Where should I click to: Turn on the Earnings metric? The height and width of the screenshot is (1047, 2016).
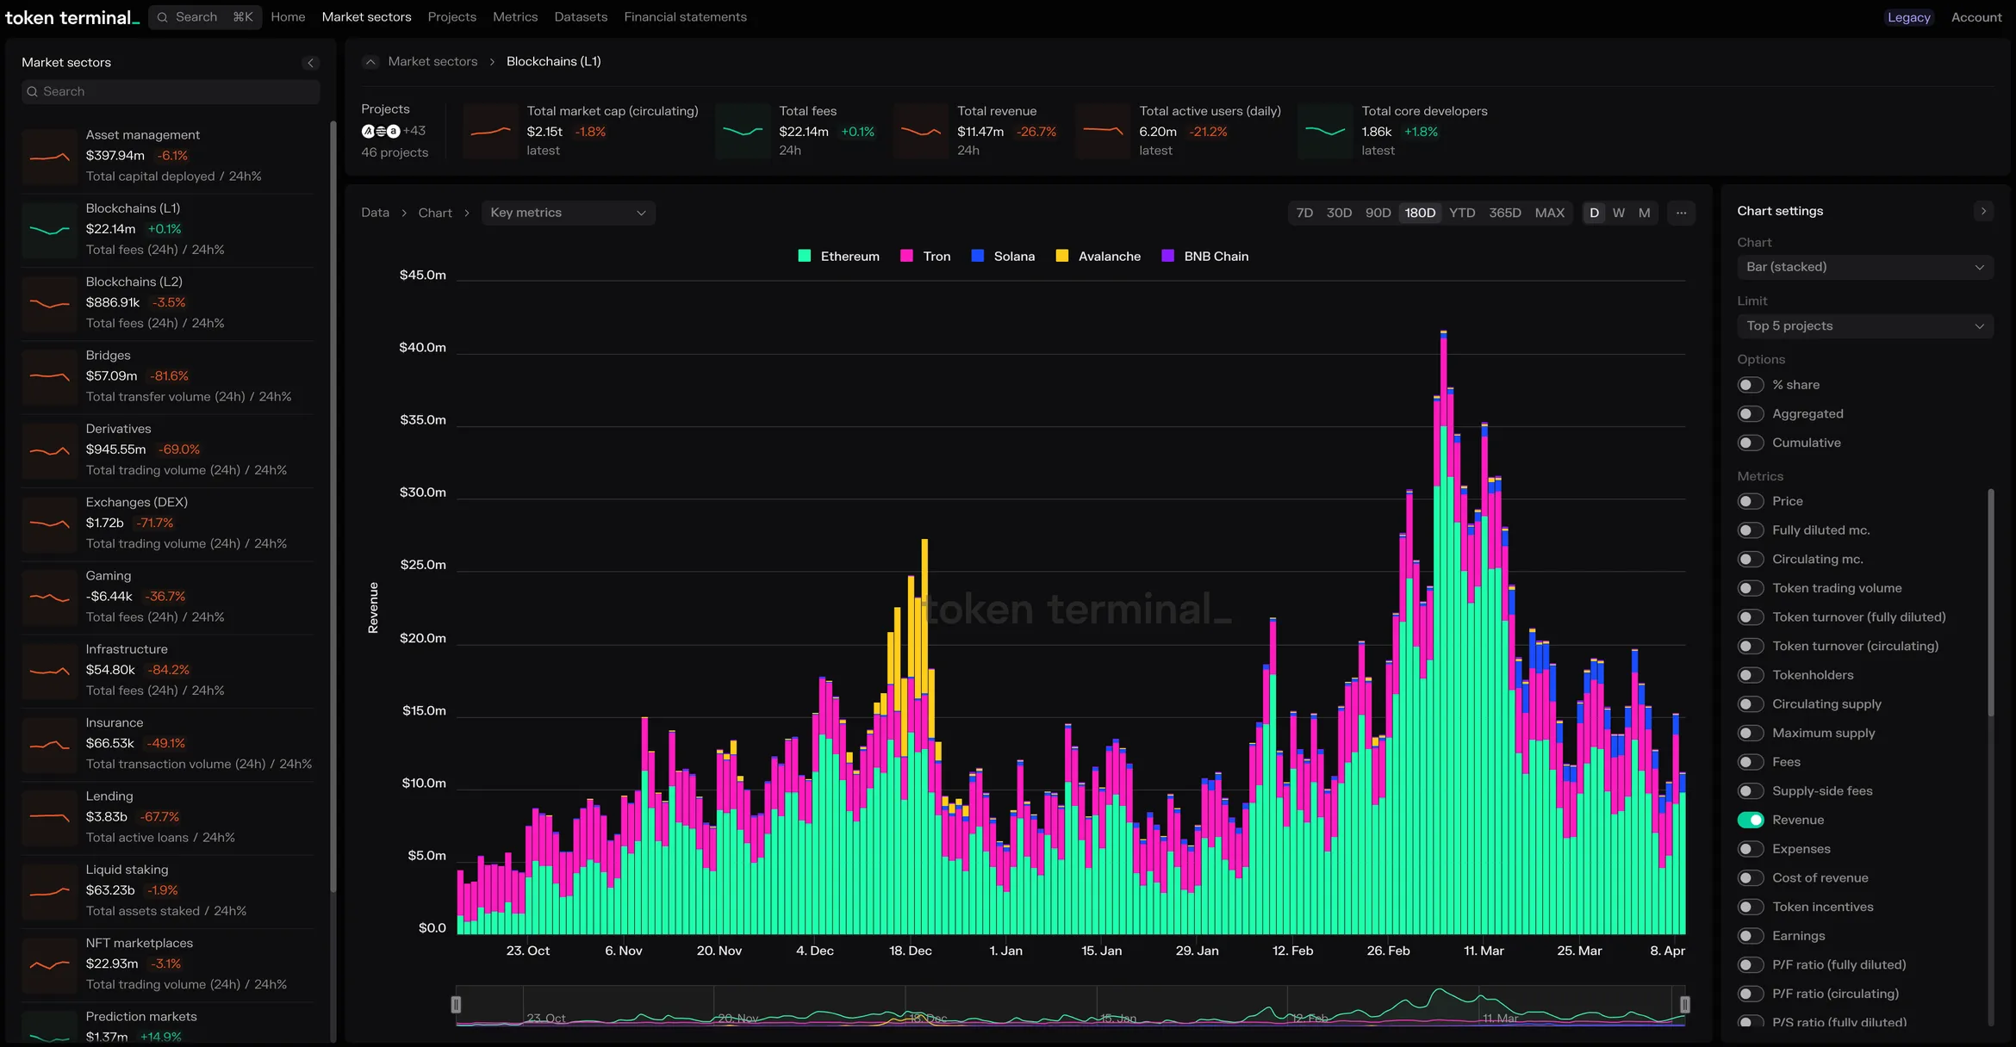pyautogui.click(x=1750, y=936)
